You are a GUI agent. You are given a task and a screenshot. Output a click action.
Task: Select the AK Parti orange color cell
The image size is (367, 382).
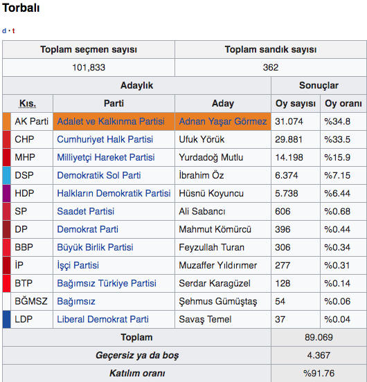(7, 121)
